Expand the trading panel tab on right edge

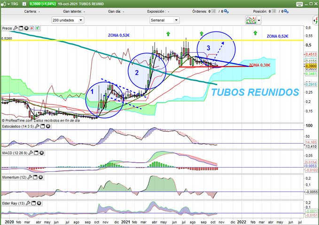pos(316,20)
